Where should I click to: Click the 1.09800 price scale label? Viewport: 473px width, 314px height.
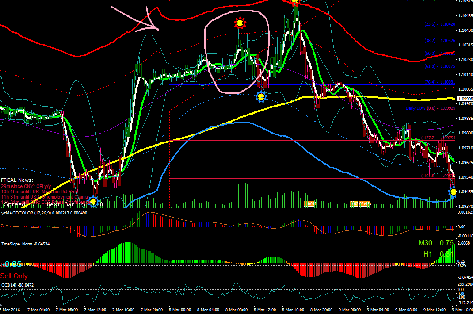point(465,133)
